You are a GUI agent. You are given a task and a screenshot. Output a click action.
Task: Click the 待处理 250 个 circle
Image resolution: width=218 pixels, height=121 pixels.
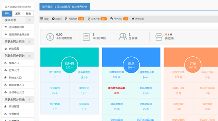70,65
